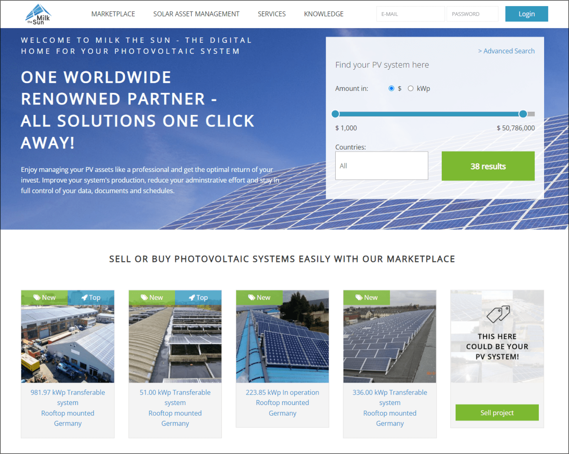Click the Milk the Sun logo
Viewport: 569px width, 454px height.
[38, 15]
